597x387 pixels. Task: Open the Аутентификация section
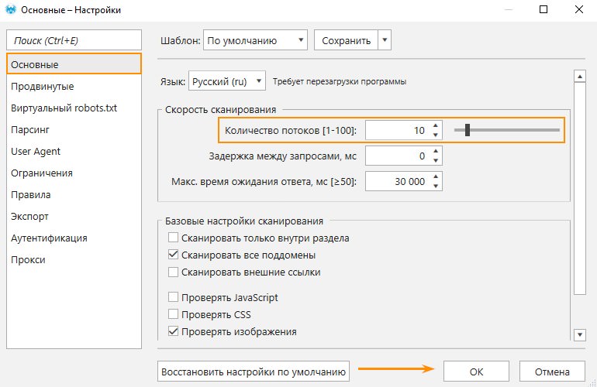(74, 238)
